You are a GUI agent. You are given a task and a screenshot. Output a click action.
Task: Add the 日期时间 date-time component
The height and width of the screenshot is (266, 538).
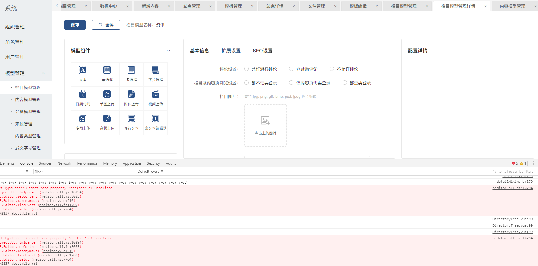pos(83,94)
